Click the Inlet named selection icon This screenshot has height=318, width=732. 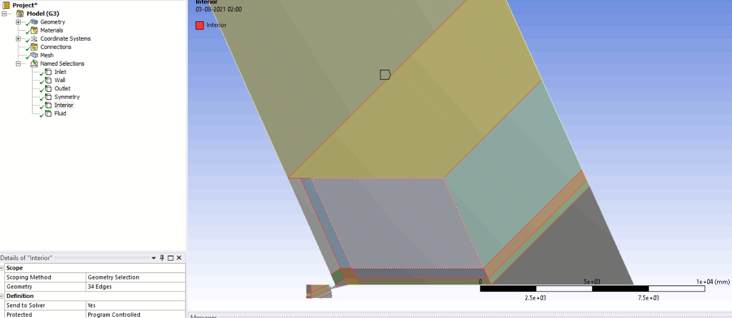(x=49, y=72)
